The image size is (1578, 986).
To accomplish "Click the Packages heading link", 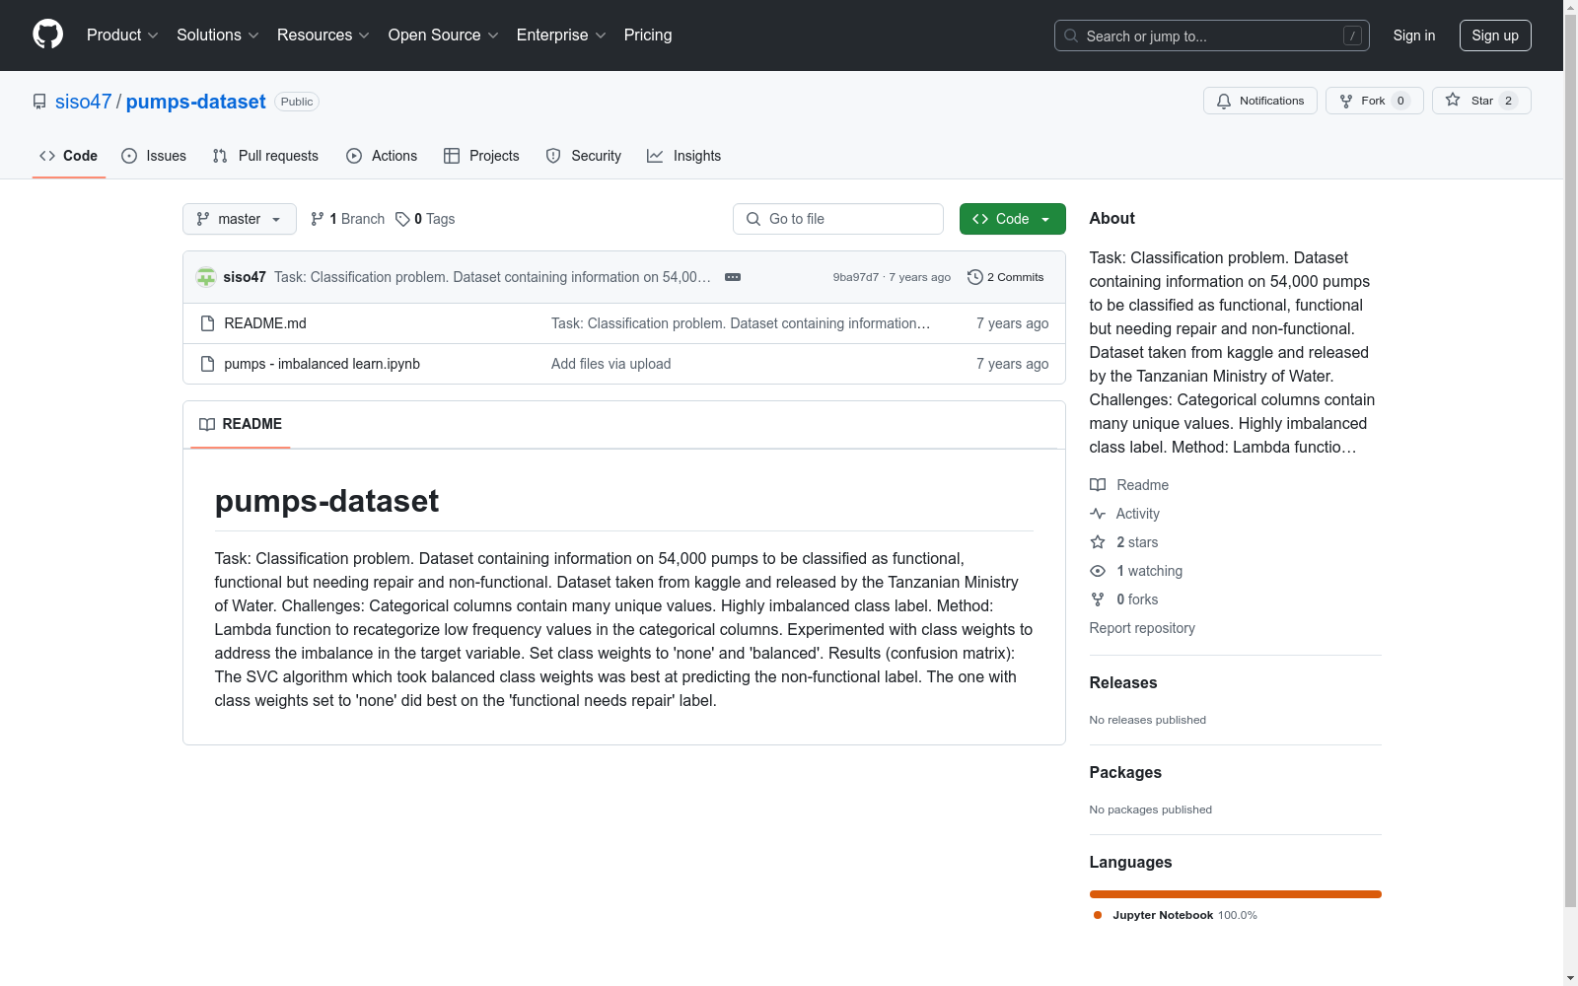I will 1125,772.
